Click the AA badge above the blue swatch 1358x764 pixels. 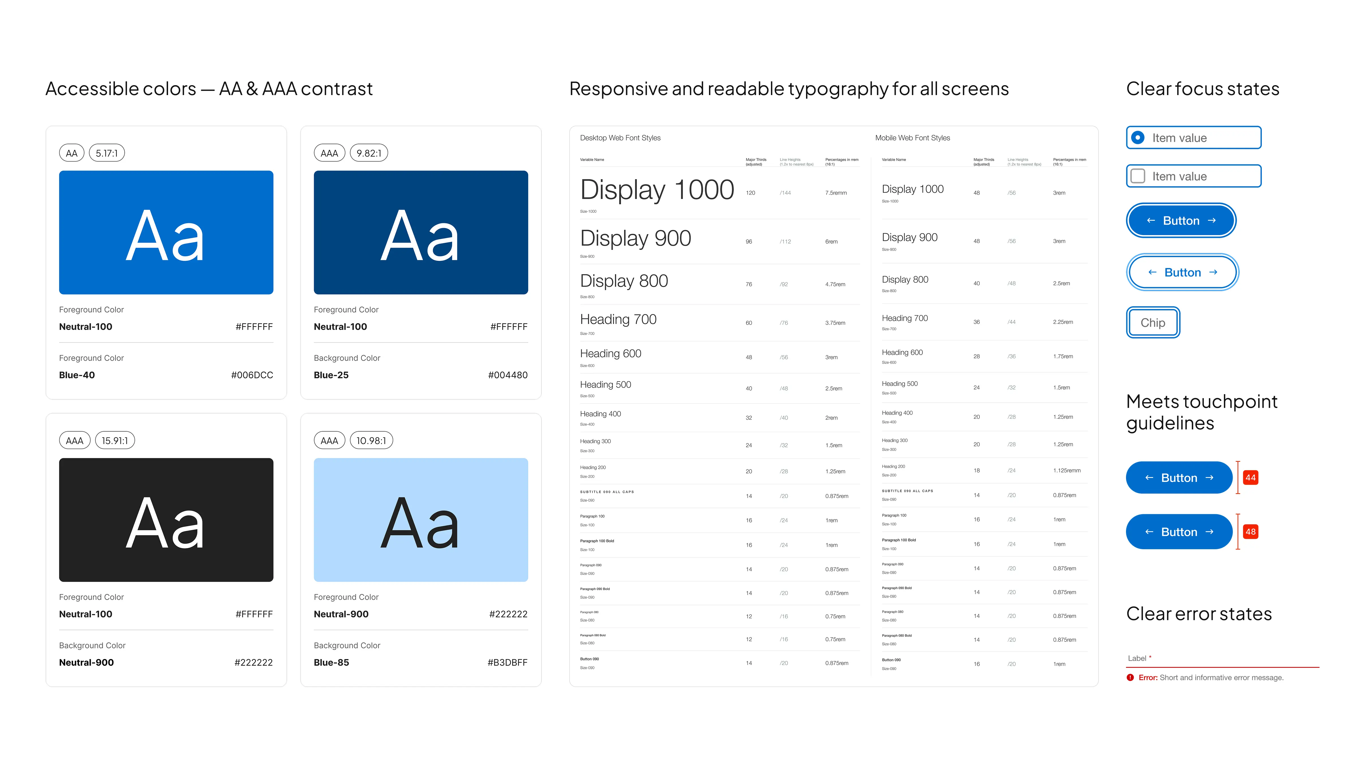[x=71, y=153]
